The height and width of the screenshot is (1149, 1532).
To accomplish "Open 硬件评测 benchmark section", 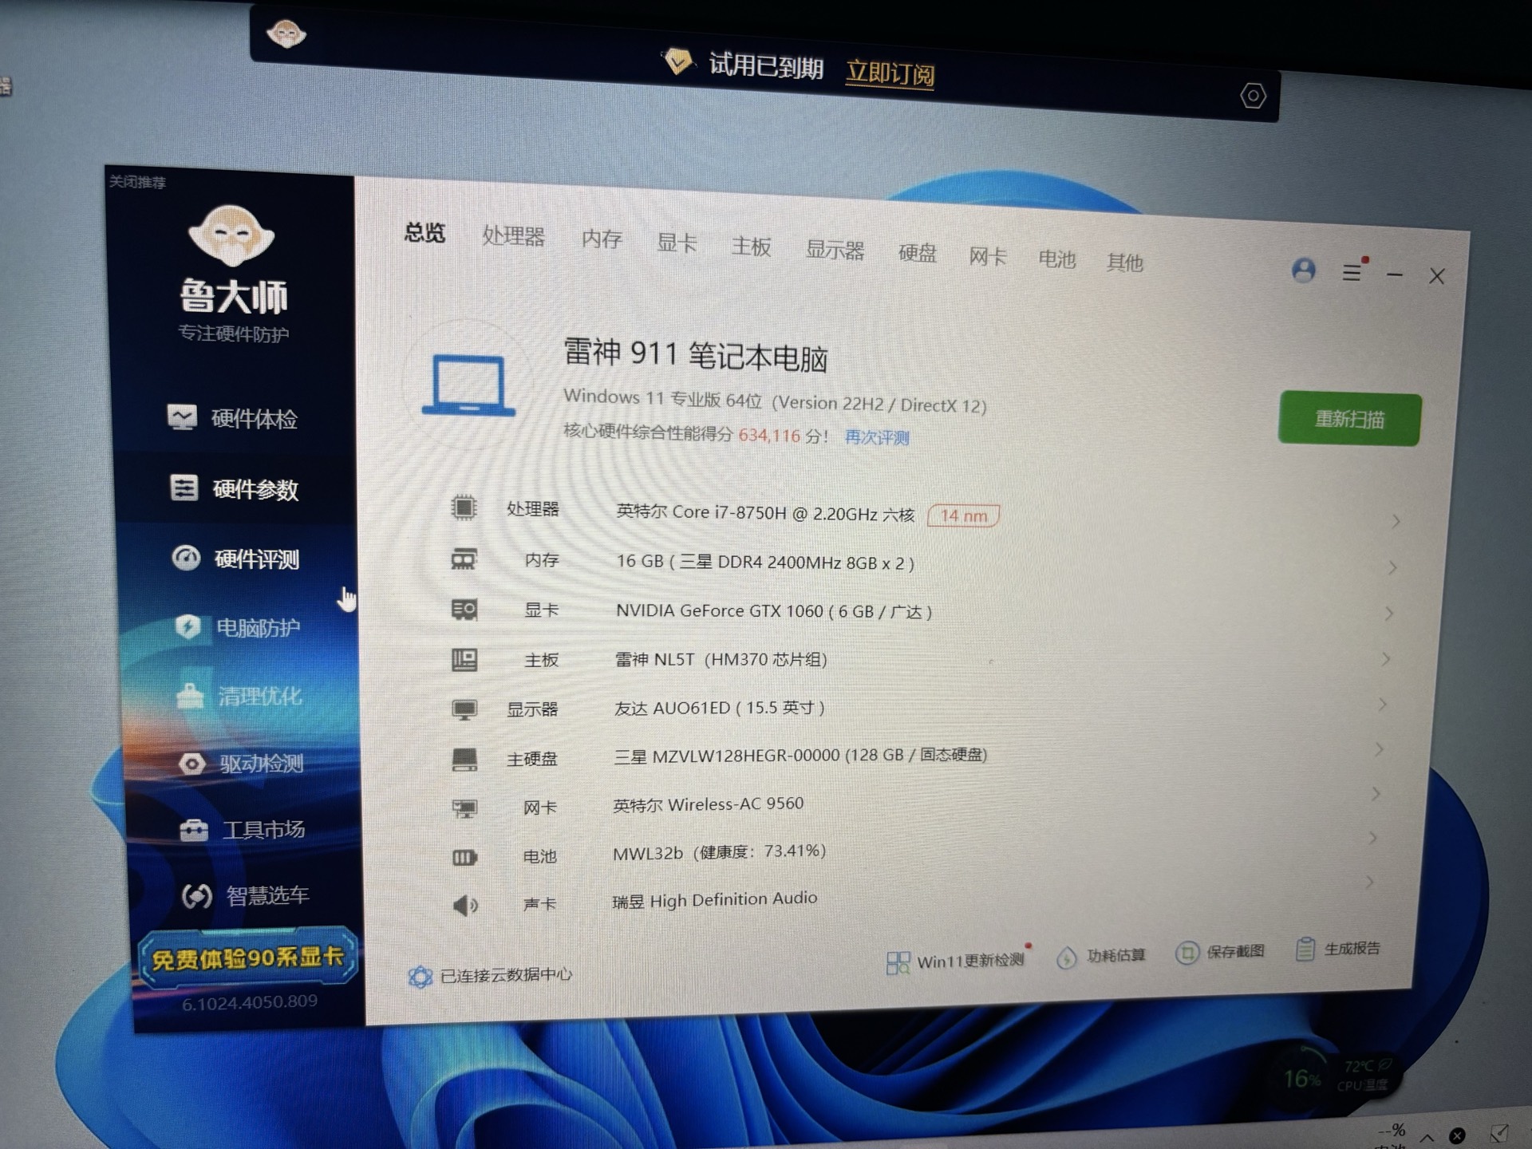I will pos(236,559).
